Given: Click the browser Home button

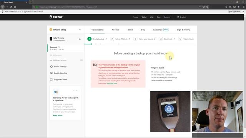Looking at the screenshot, I should point(15,7).
